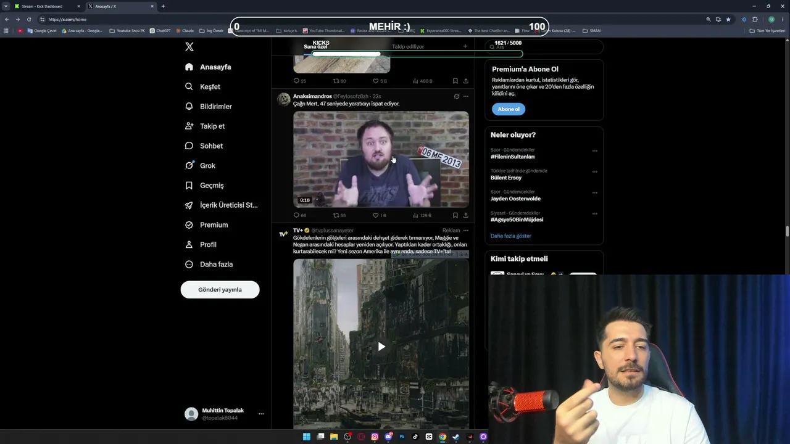790x444 pixels.
Task: Click the x.com/home address bar
Action: click(x=370, y=19)
